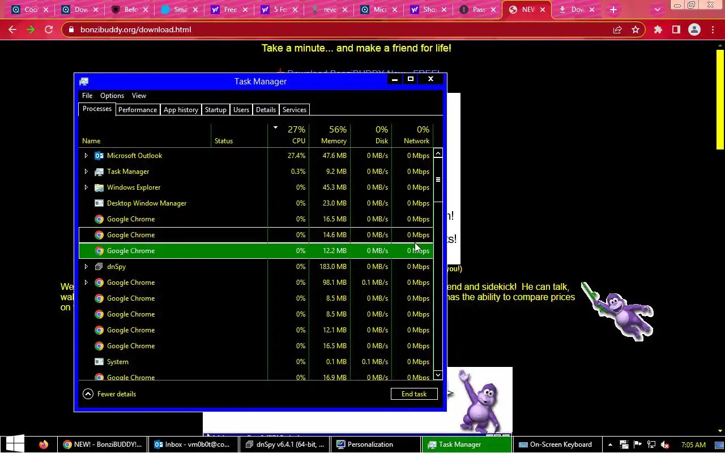This screenshot has width=725, height=453.
Task: Show hidden tray icons arrow
Action: point(610,445)
